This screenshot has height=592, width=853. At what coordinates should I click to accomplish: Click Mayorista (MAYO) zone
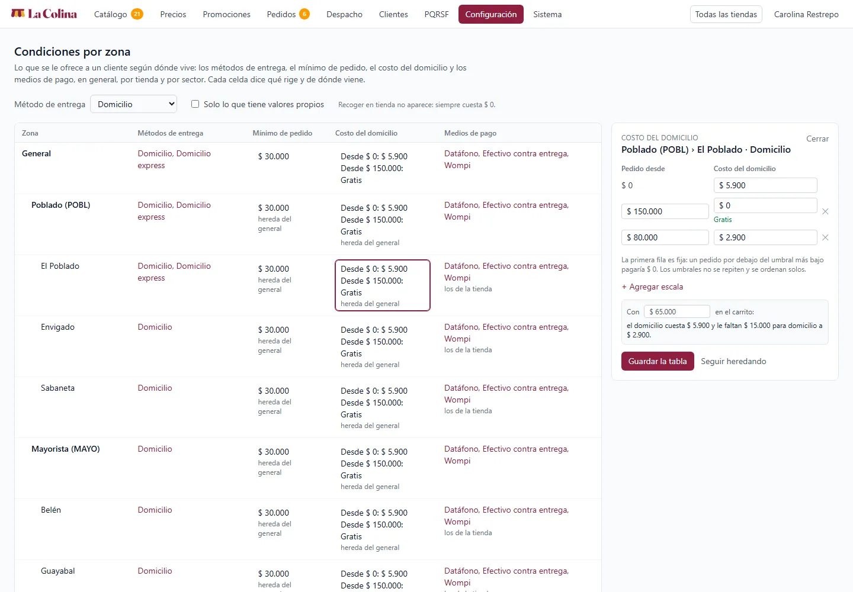(x=65, y=449)
